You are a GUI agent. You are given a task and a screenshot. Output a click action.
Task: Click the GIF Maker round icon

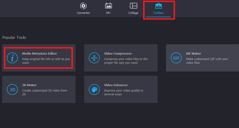176,58
